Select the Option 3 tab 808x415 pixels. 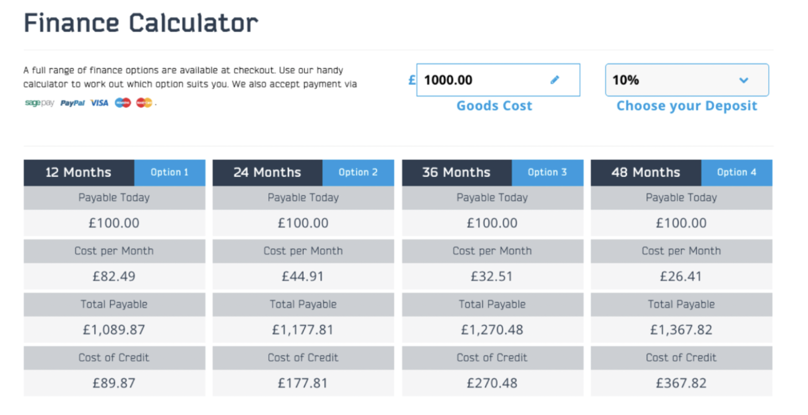(547, 173)
